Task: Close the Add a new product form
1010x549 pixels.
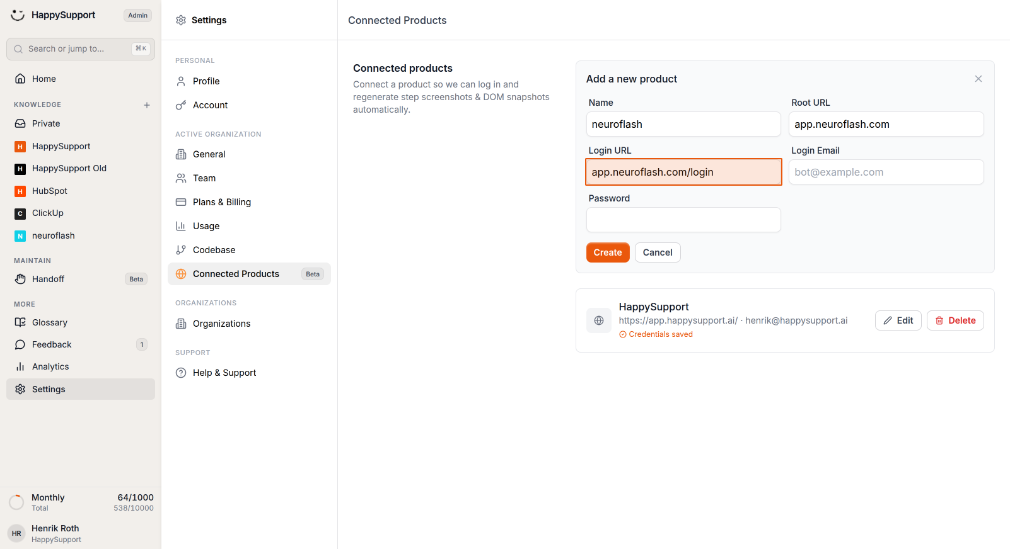Action: pos(978,79)
